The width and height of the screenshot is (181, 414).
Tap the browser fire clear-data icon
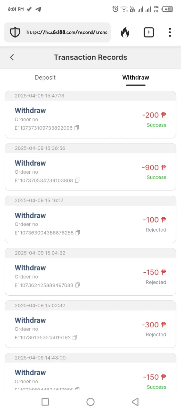coord(125,32)
